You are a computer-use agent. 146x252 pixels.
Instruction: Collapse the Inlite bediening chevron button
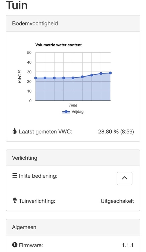click(124, 178)
